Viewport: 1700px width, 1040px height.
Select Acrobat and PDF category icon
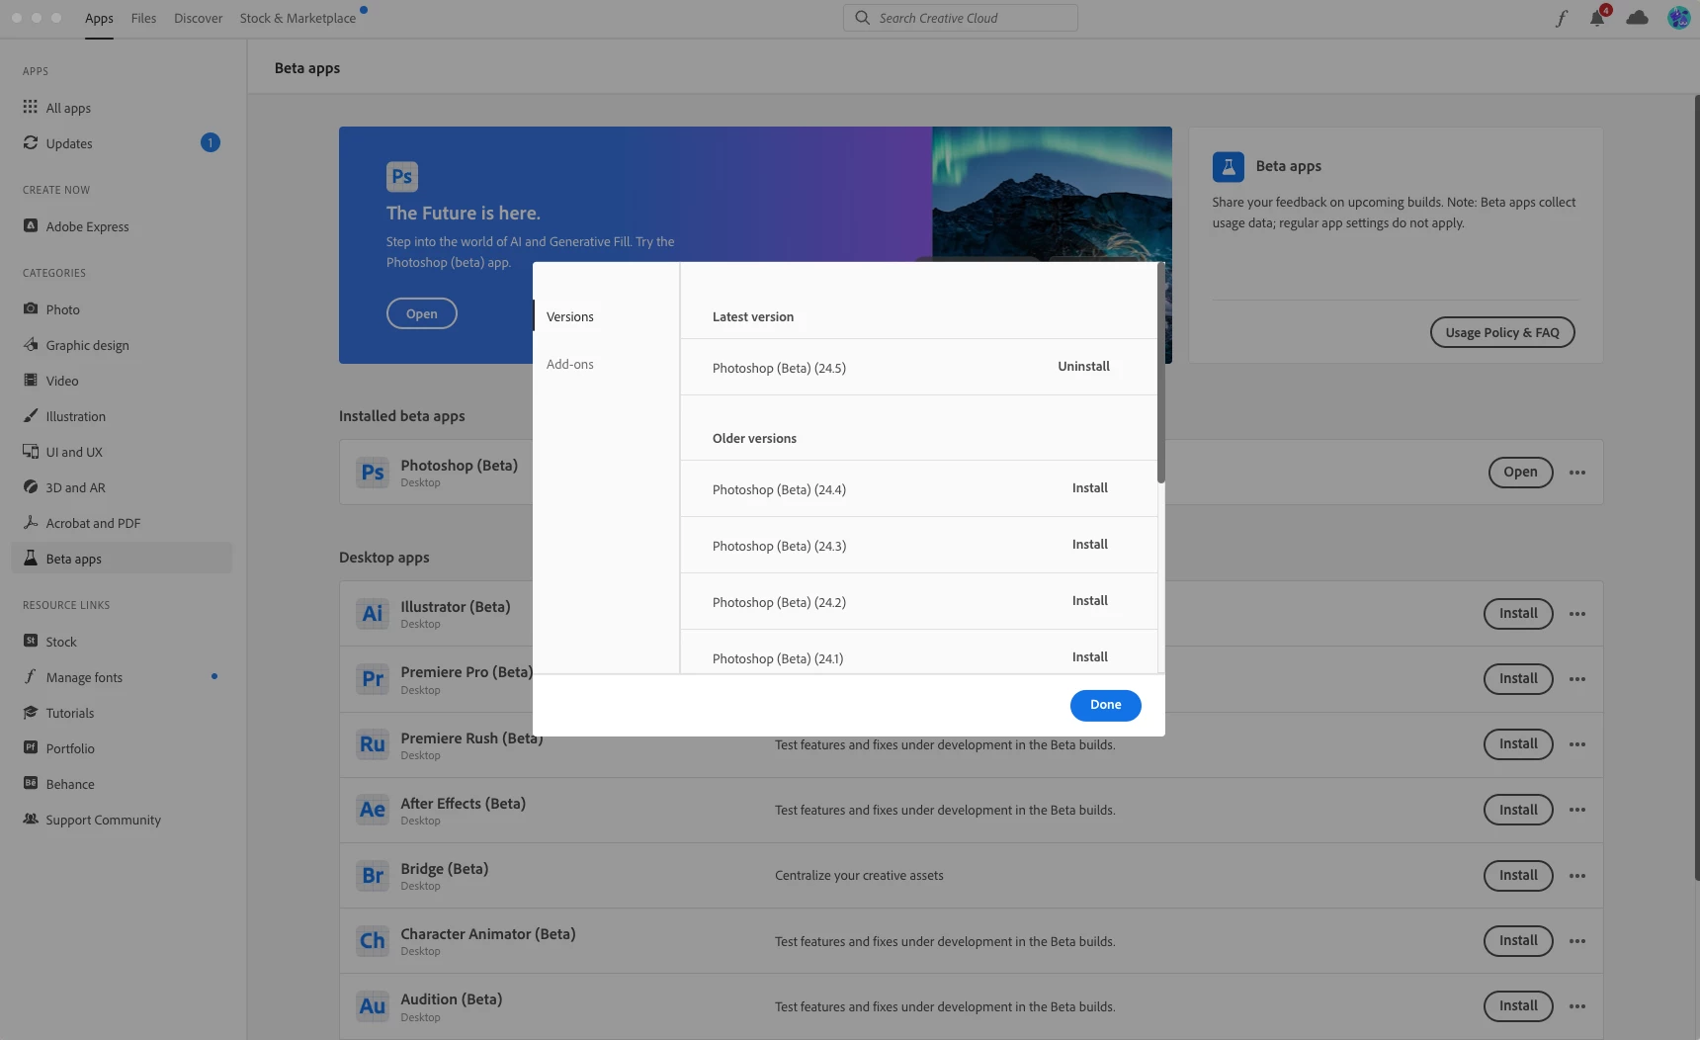31,522
